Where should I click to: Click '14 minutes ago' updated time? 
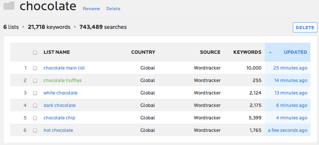tap(291, 80)
